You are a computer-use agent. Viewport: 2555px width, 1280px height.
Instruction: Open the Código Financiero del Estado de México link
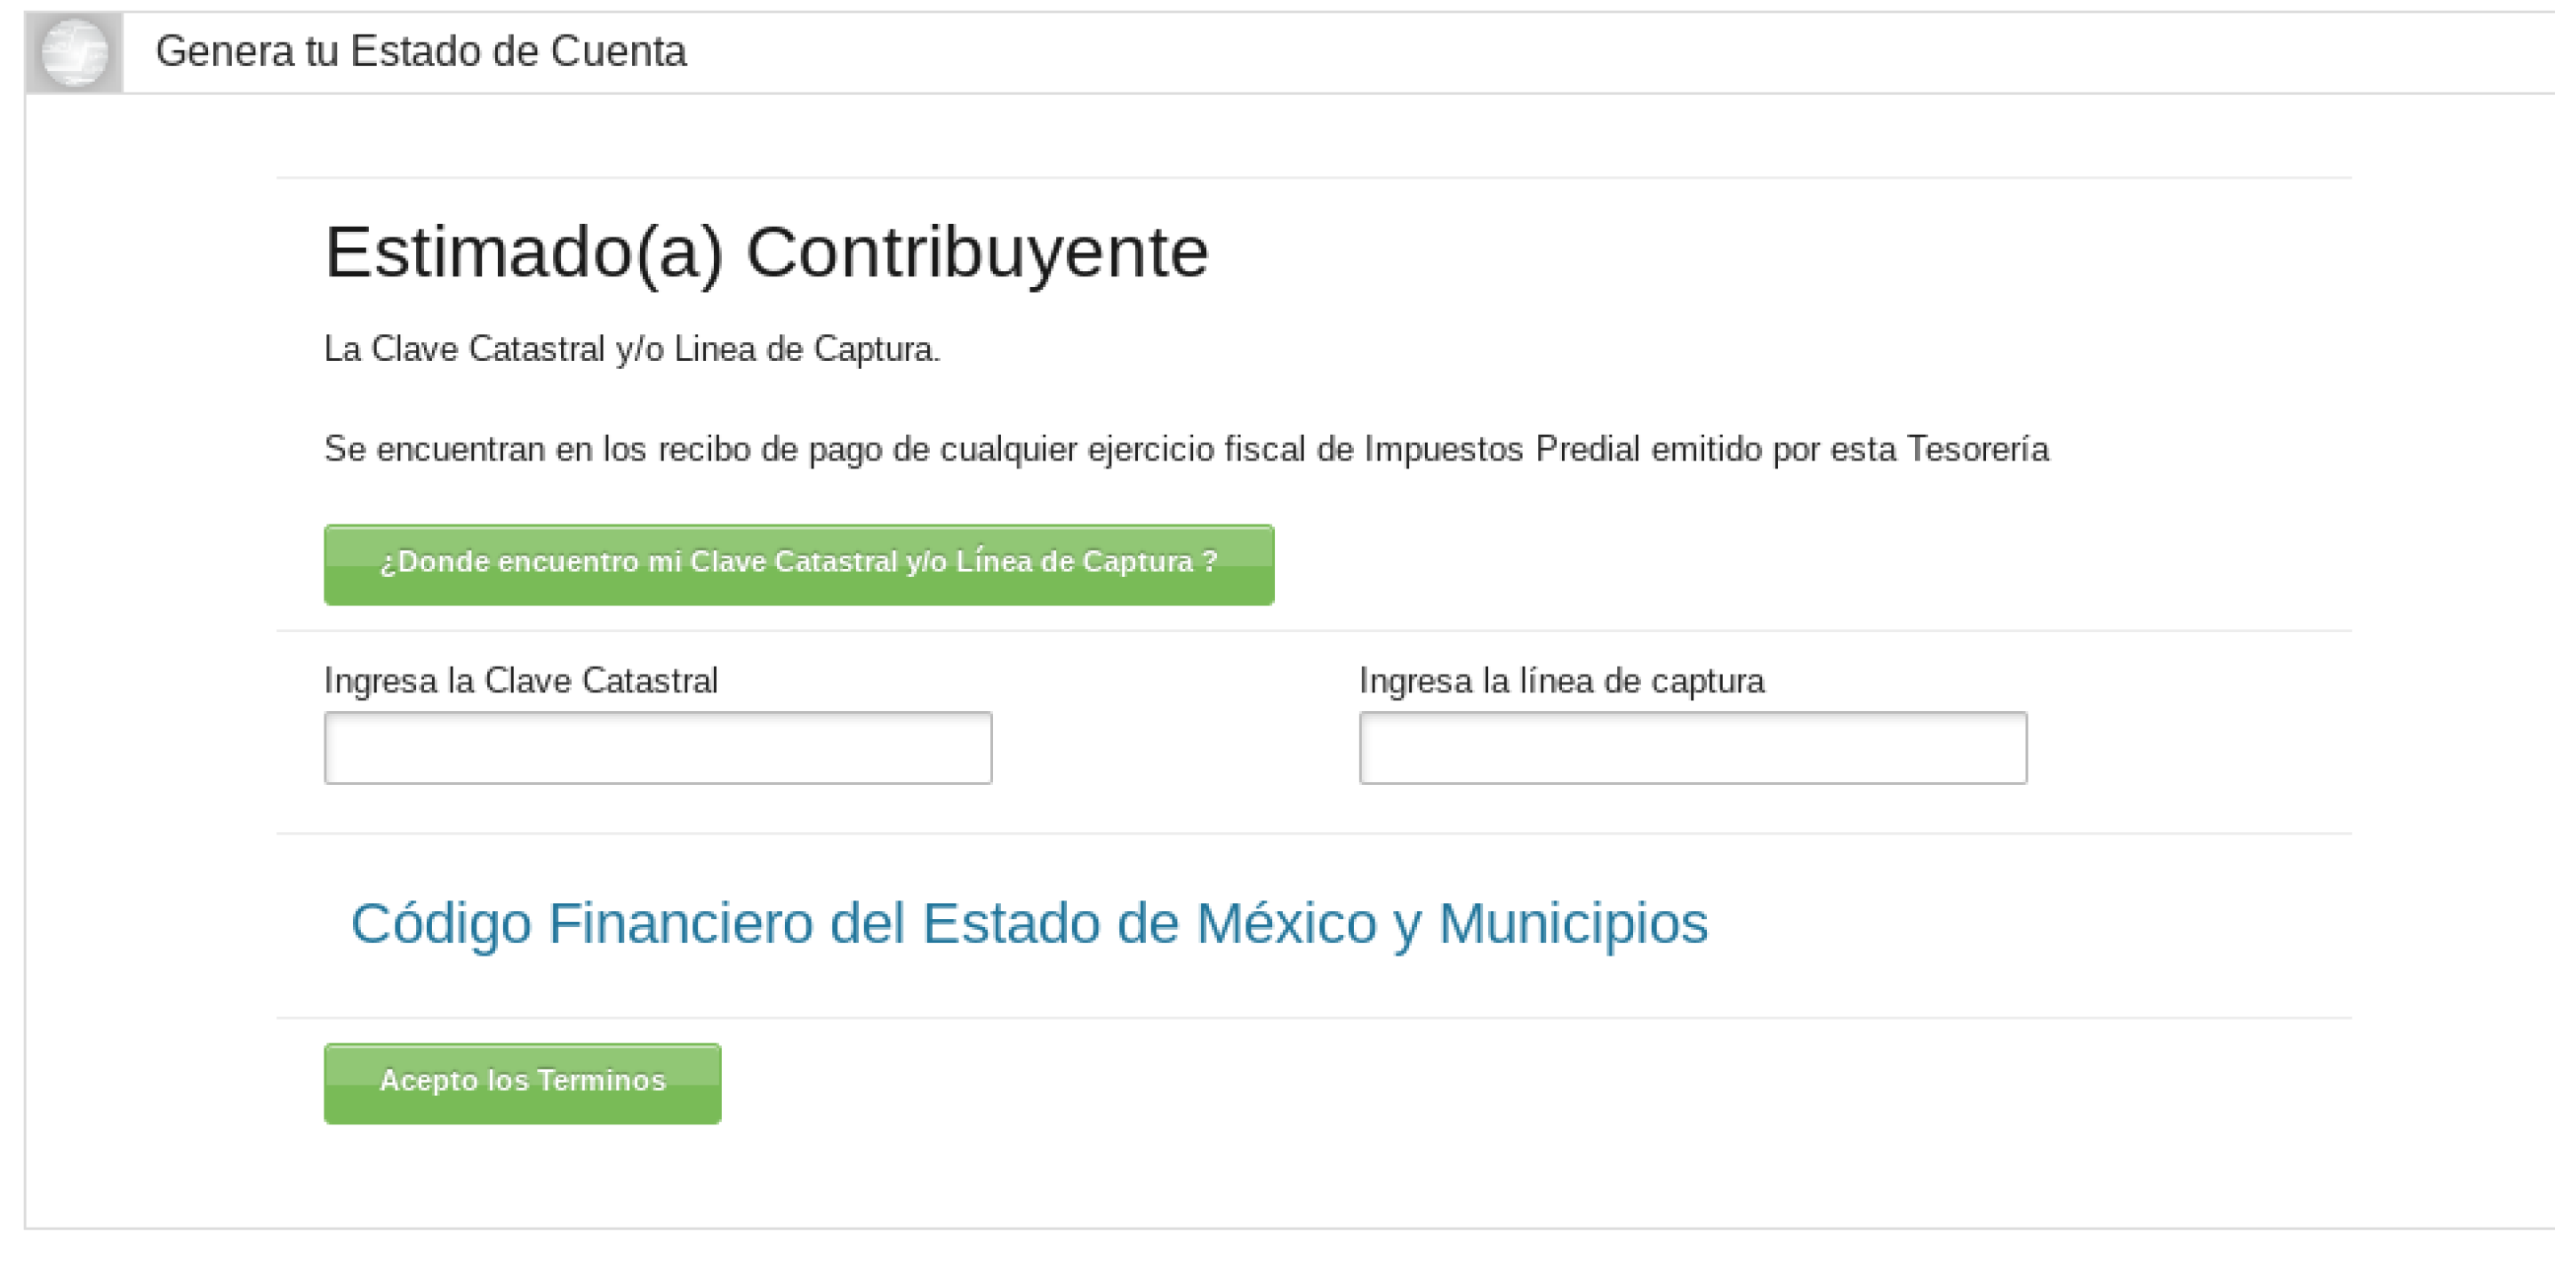pos(1029,923)
